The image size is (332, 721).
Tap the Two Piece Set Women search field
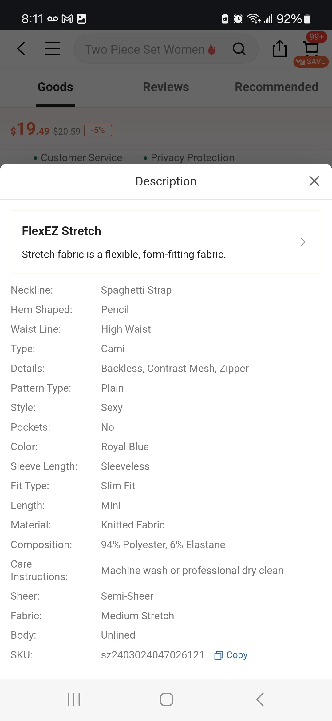pos(144,49)
